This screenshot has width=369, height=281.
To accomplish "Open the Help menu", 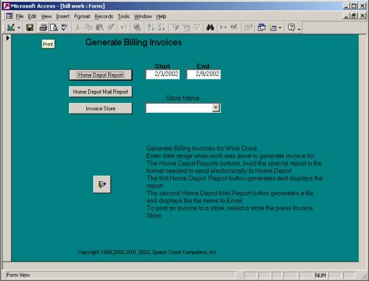I will click(161, 16).
